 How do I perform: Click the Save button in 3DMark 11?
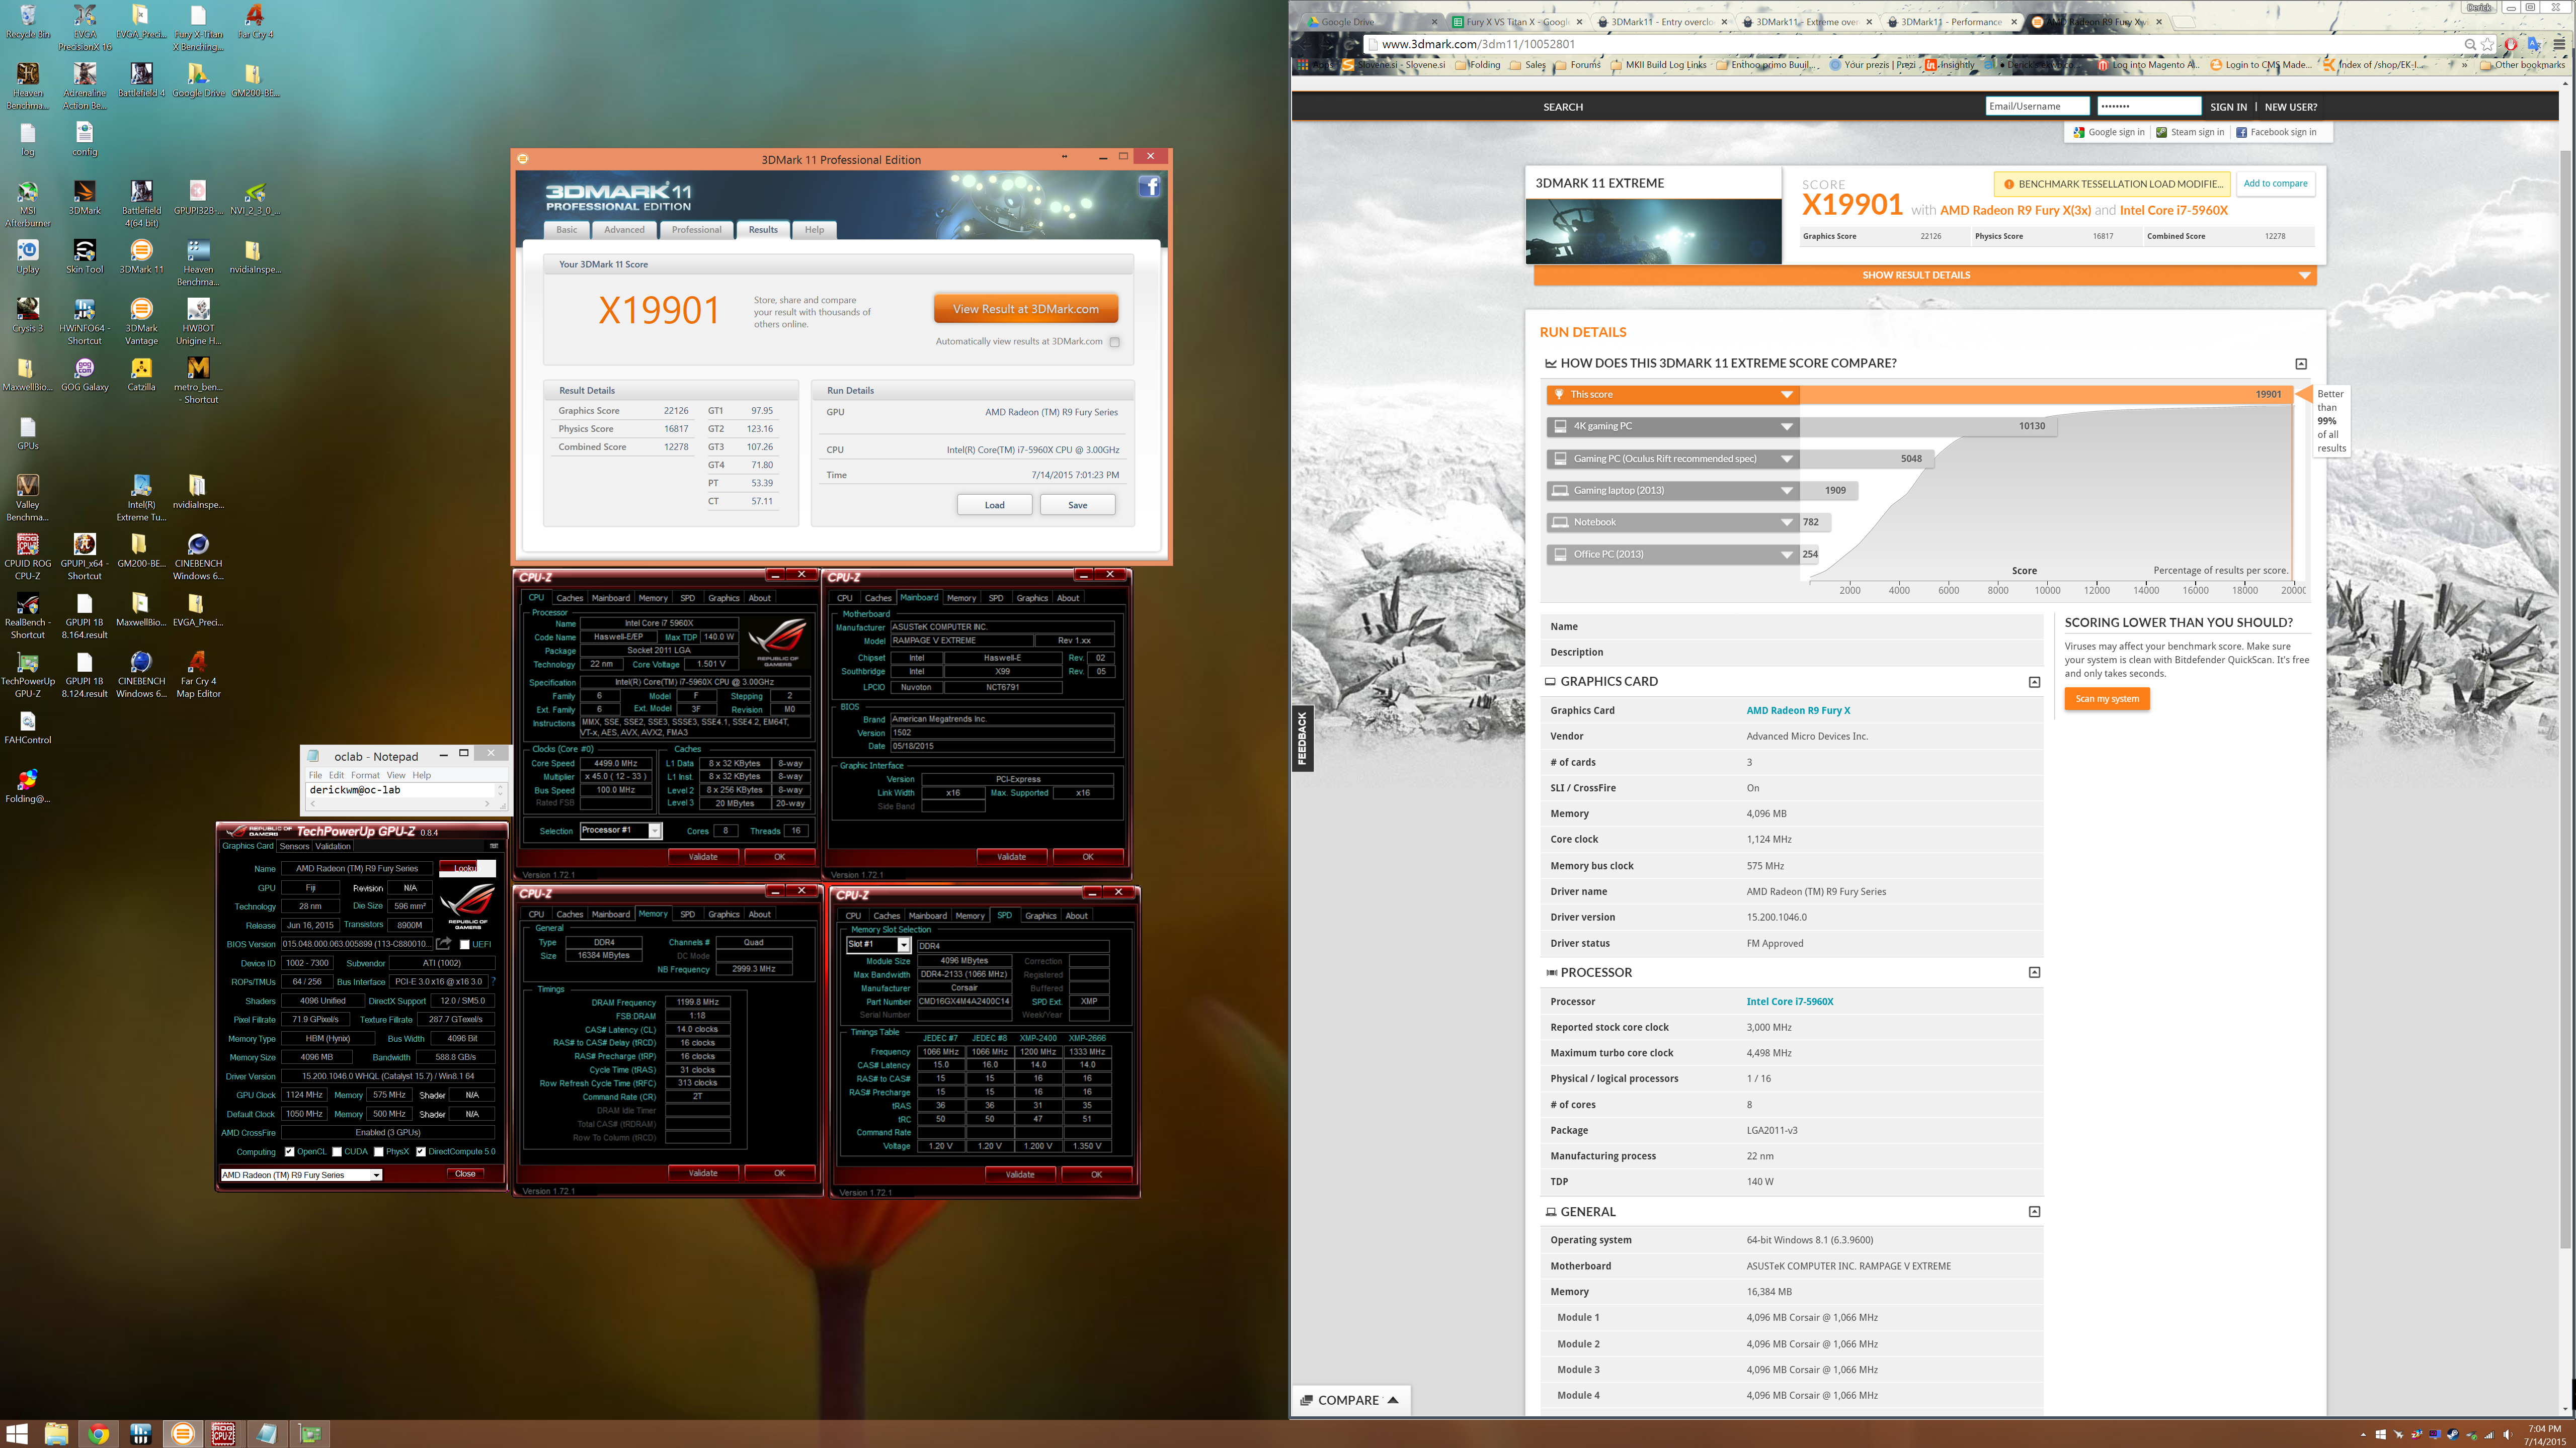click(x=1077, y=505)
